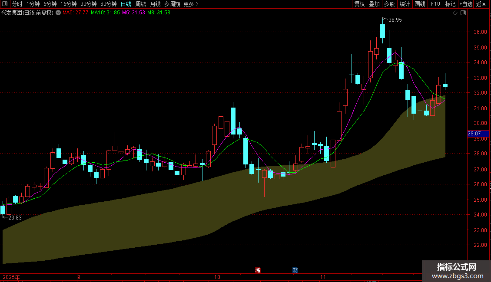Toggle the right side panel icon
Viewport: 491px width, 282px height.
coord(463,13)
